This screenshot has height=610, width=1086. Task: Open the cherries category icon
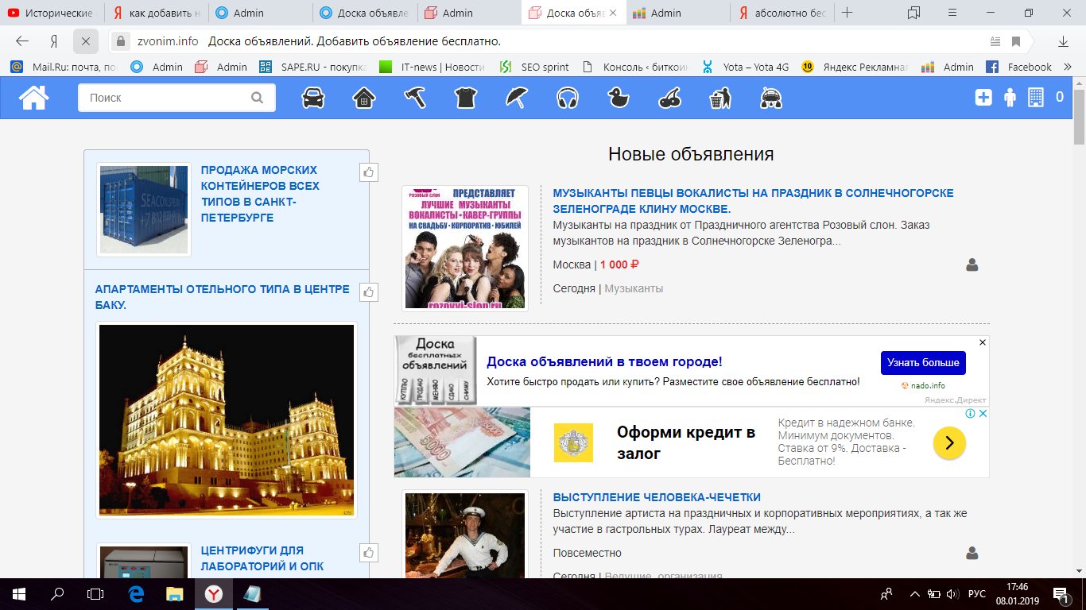669,98
